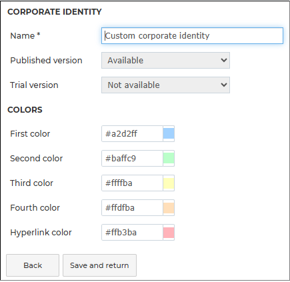Click the Back button

(33, 265)
